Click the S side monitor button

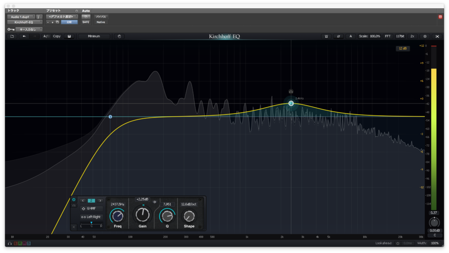[29, 243]
